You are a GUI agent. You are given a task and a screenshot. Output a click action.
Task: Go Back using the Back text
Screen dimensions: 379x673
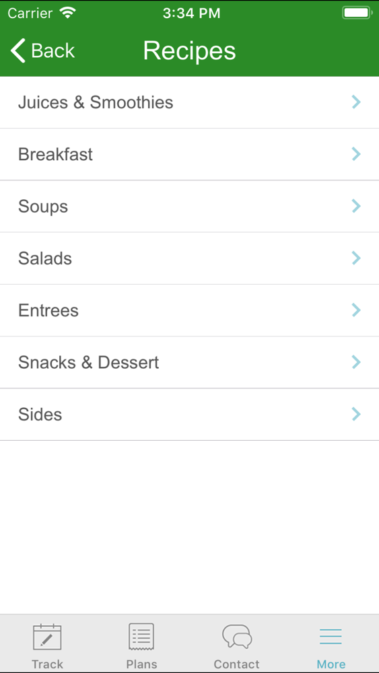click(x=53, y=50)
